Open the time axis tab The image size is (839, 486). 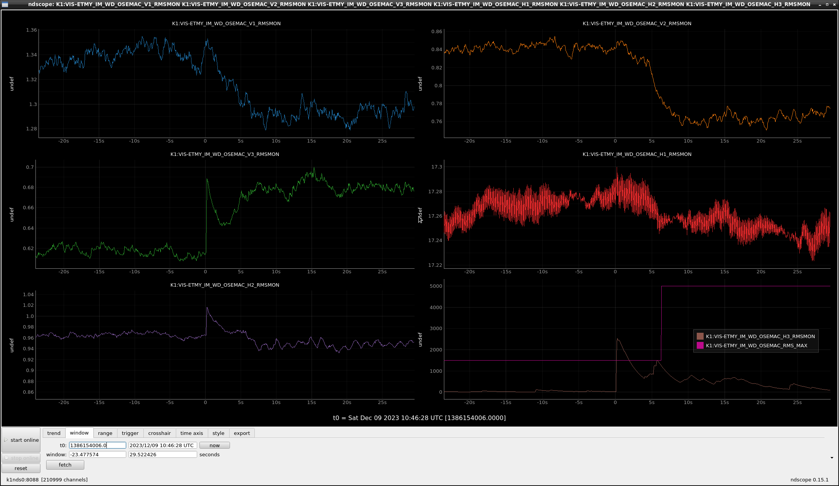point(191,433)
